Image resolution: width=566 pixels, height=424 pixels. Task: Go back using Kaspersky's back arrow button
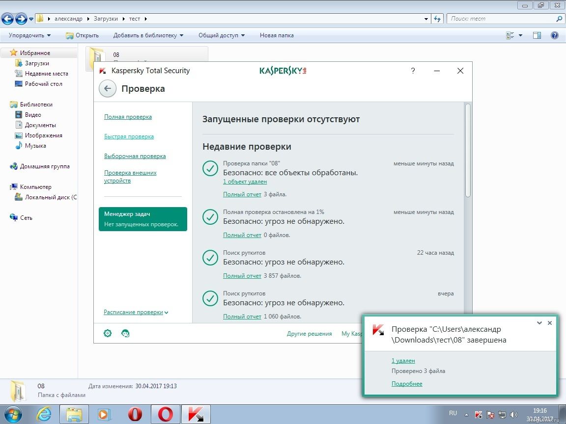click(107, 88)
